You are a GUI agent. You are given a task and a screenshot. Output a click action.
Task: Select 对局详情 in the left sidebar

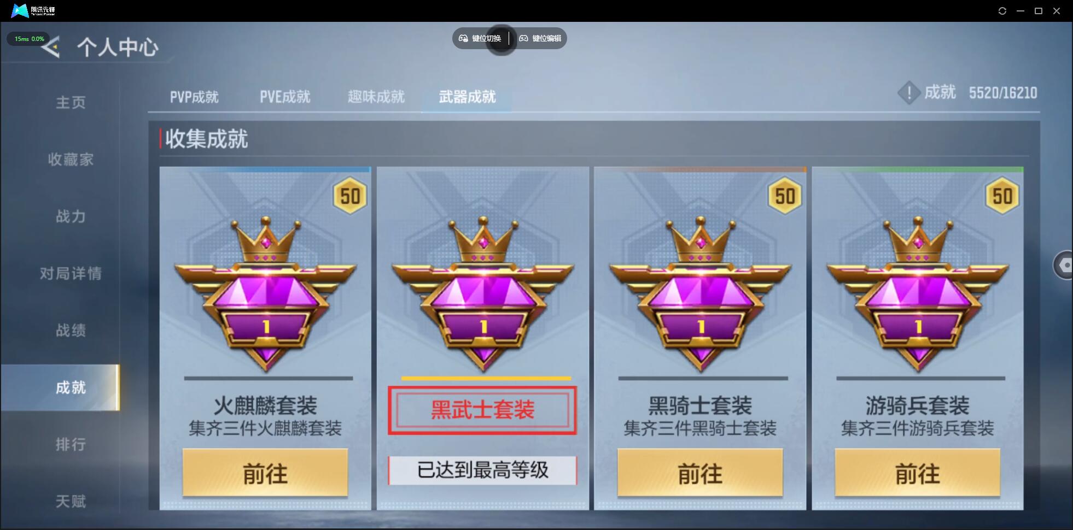[71, 273]
